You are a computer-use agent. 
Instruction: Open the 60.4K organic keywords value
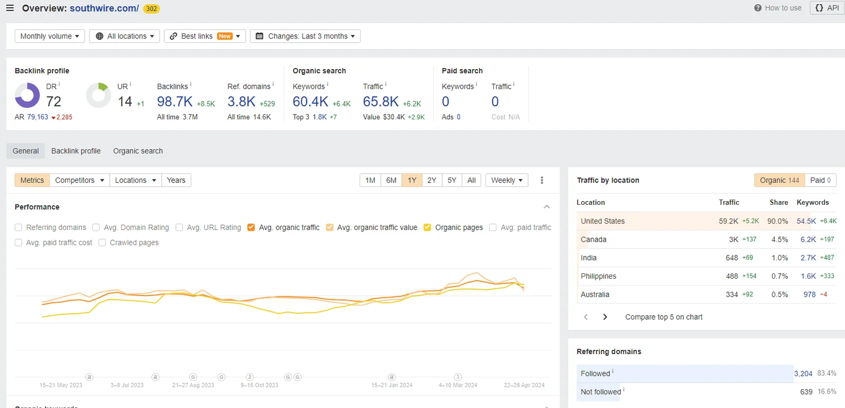311,101
